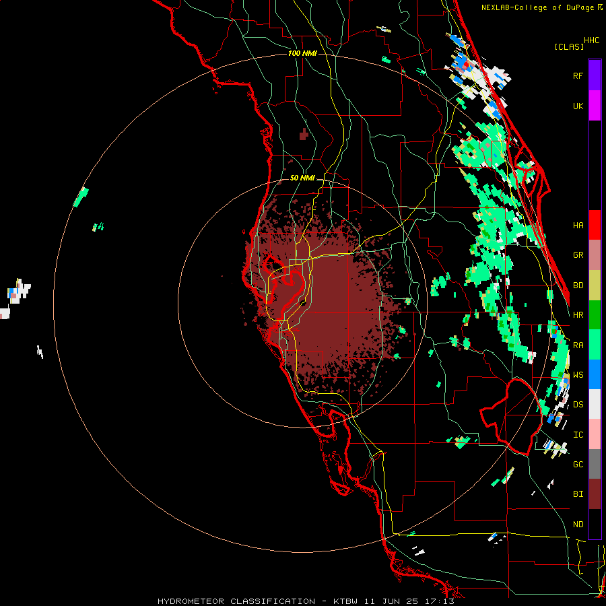Click the RF legend label
The width and height of the screenshot is (606, 606).
578,76
